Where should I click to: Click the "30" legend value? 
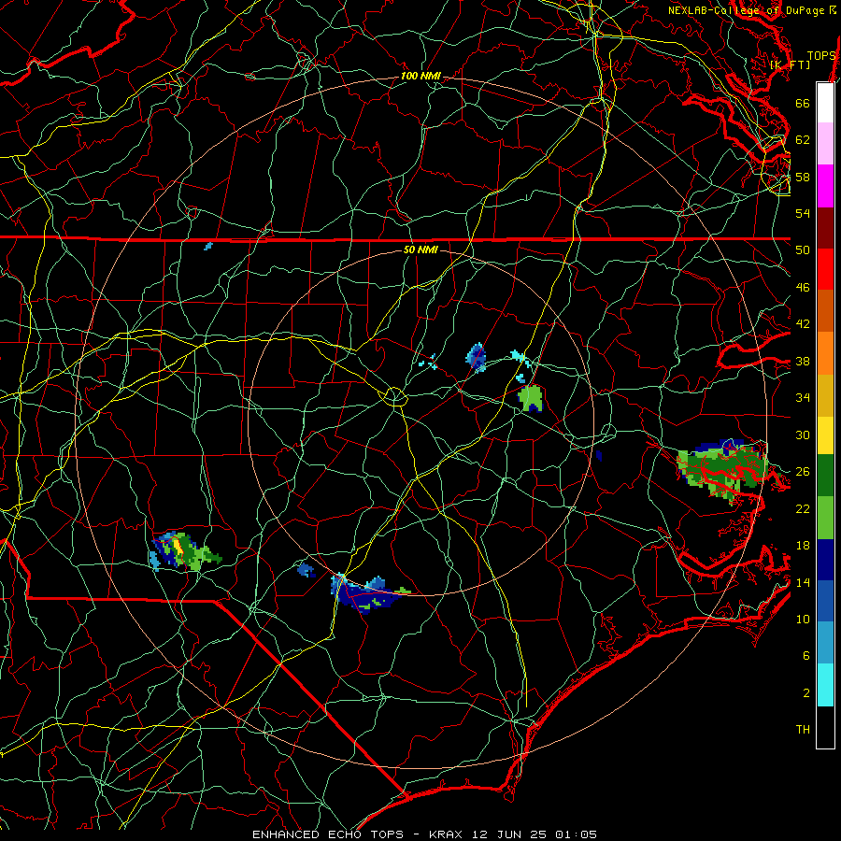[803, 435]
